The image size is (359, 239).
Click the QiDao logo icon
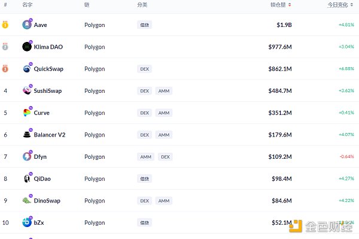click(27, 179)
